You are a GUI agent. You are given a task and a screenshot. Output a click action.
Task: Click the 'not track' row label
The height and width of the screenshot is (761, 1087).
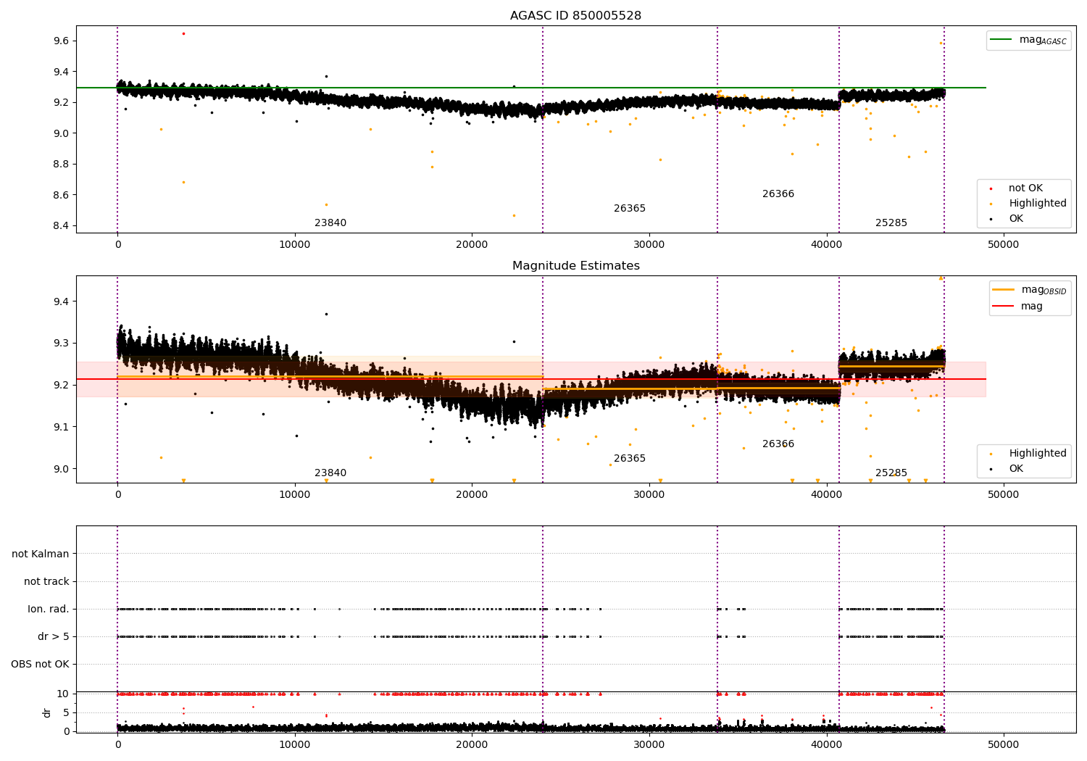pyautogui.click(x=46, y=582)
